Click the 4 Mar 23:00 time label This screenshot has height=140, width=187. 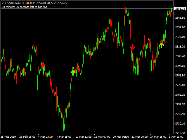pos(45,137)
